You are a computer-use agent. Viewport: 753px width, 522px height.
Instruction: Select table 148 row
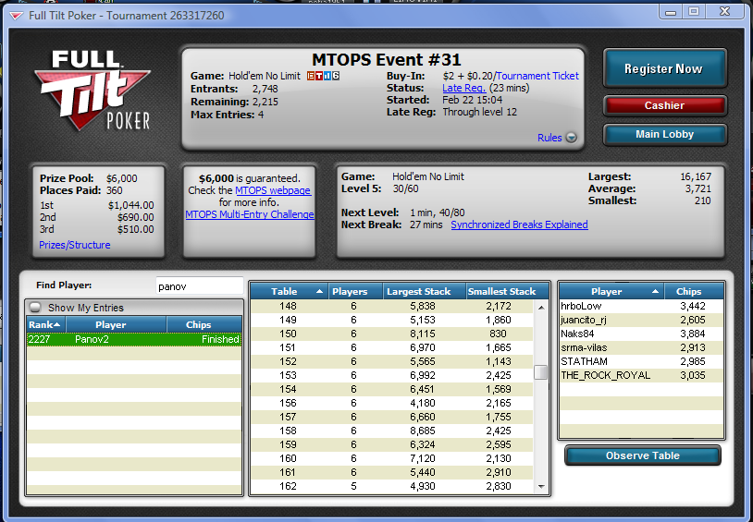pyautogui.click(x=392, y=306)
